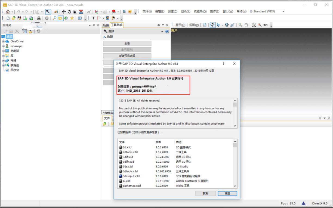
Task: Toggle the highlighted folder browser icon
Action: point(60,18)
